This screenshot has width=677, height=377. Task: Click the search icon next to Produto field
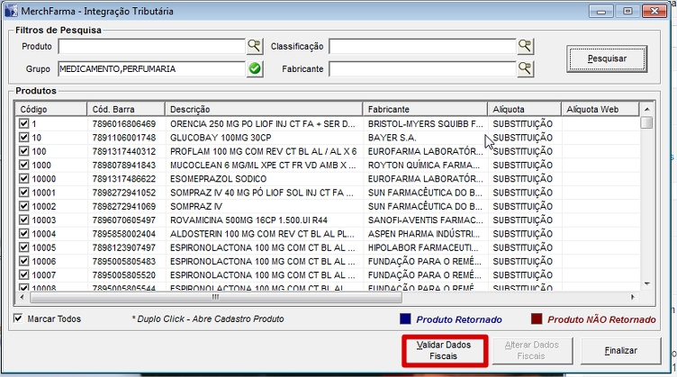point(255,46)
